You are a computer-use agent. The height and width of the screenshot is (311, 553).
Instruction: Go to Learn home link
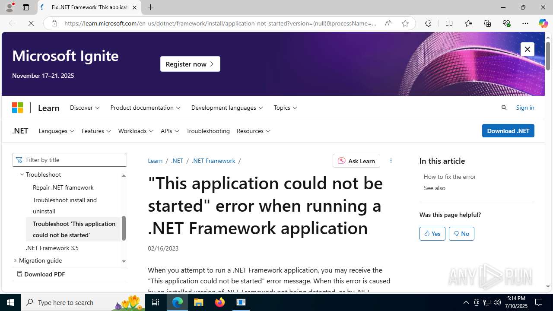click(49, 108)
